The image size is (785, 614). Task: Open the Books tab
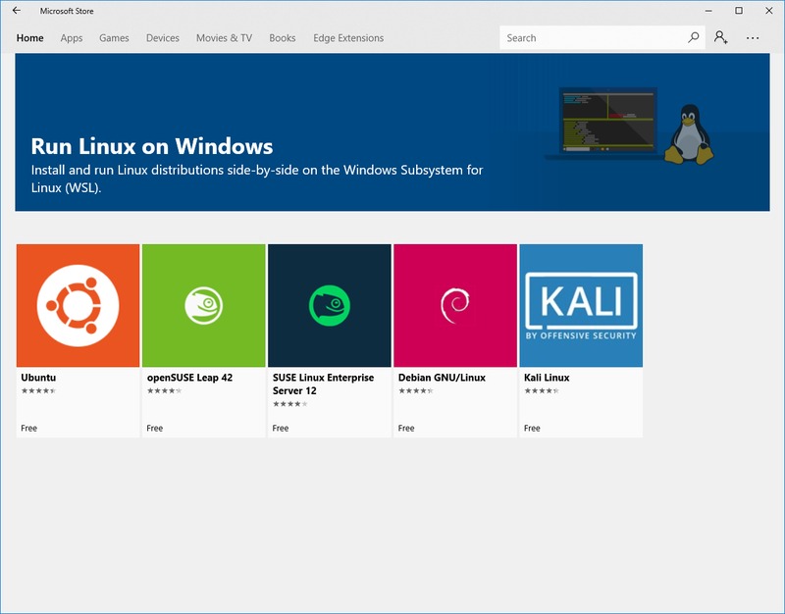click(283, 38)
